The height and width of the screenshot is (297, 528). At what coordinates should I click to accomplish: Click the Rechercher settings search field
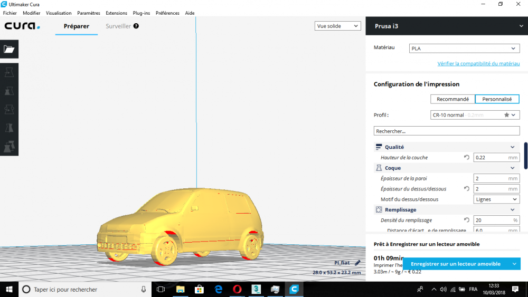(x=447, y=131)
